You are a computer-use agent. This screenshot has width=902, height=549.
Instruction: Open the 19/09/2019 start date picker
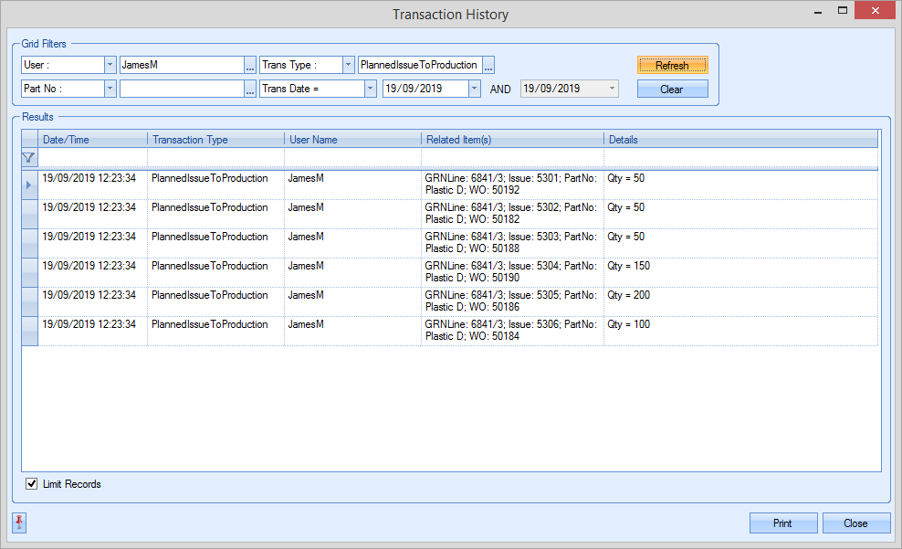(x=474, y=89)
